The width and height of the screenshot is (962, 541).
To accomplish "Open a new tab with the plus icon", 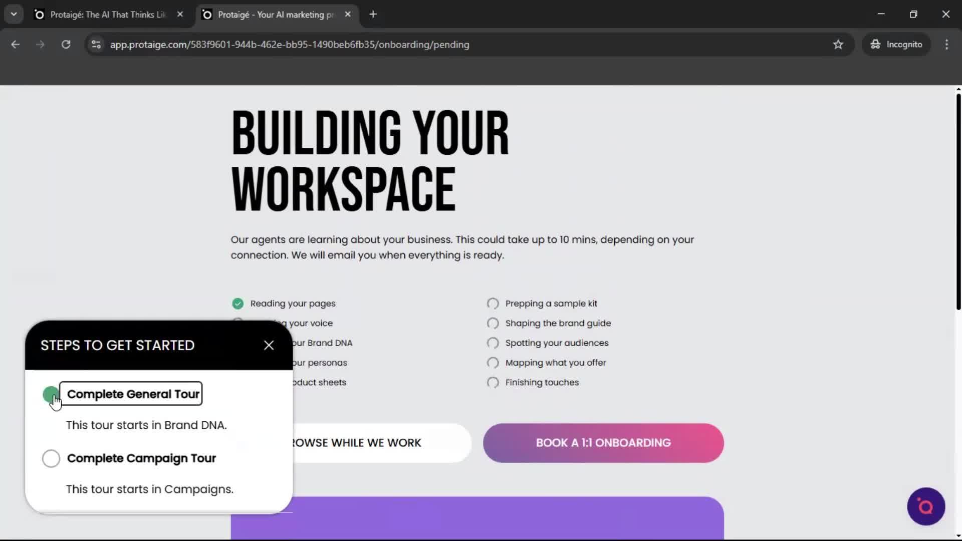I will [373, 14].
